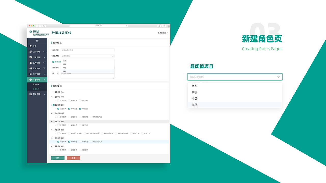The height and width of the screenshot is (183, 326).
Task: Click the 菜单管理 grid icon in sidebar
Action: click(31, 94)
